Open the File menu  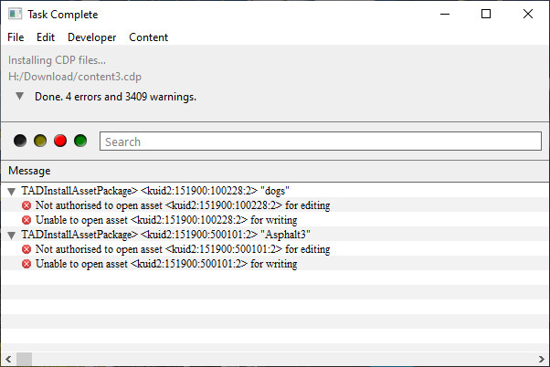[16, 37]
